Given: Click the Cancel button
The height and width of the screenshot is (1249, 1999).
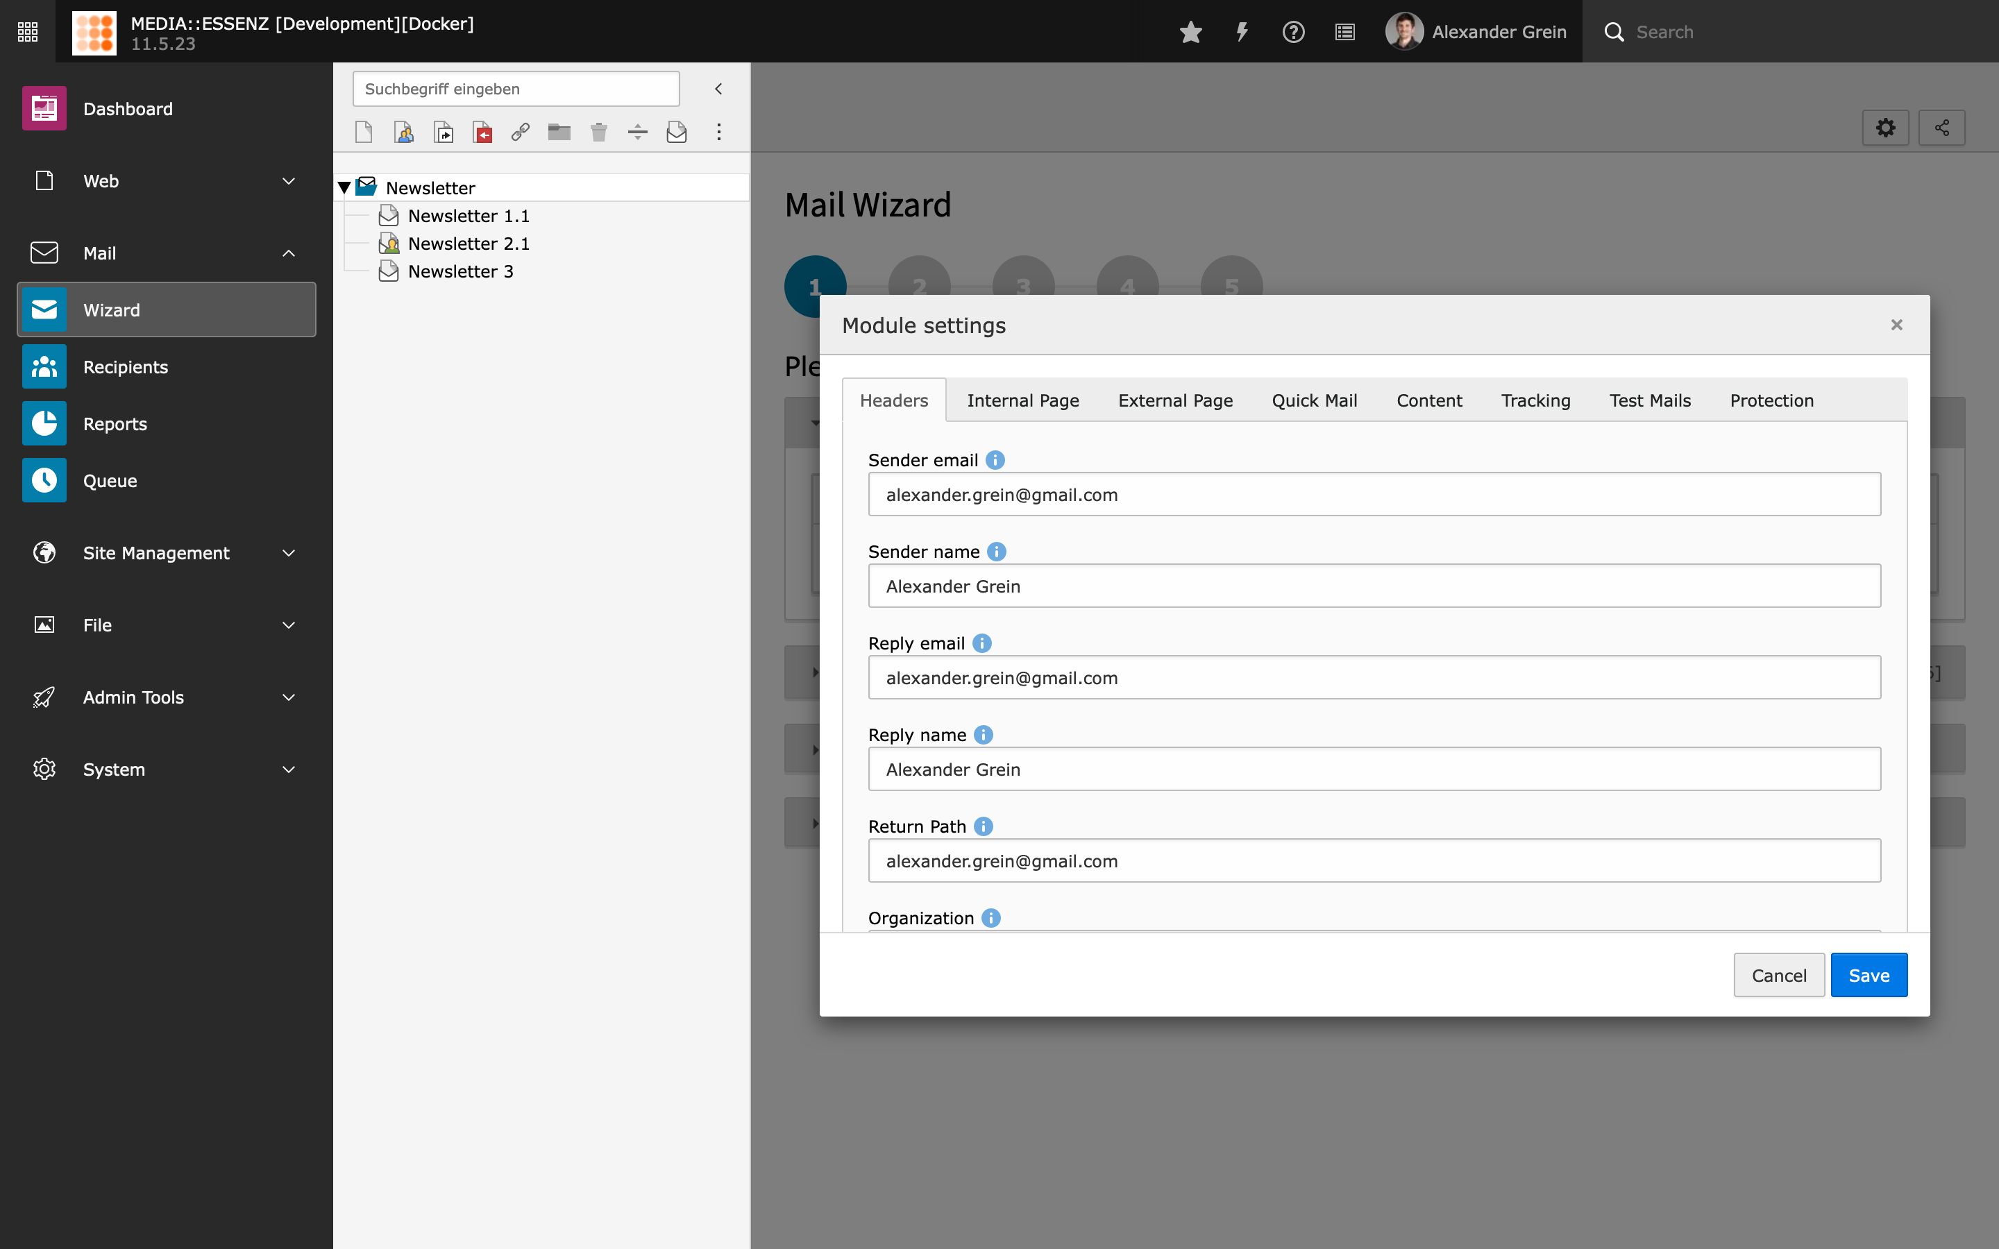Looking at the screenshot, I should click(1778, 976).
